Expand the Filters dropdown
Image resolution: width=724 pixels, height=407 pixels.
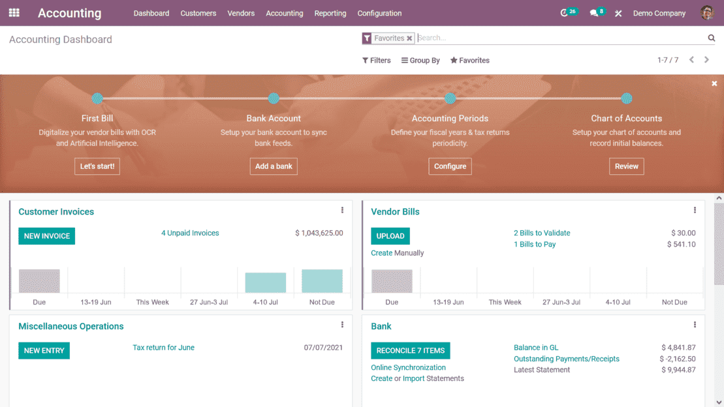pyautogui.click(x=376, y=61)
